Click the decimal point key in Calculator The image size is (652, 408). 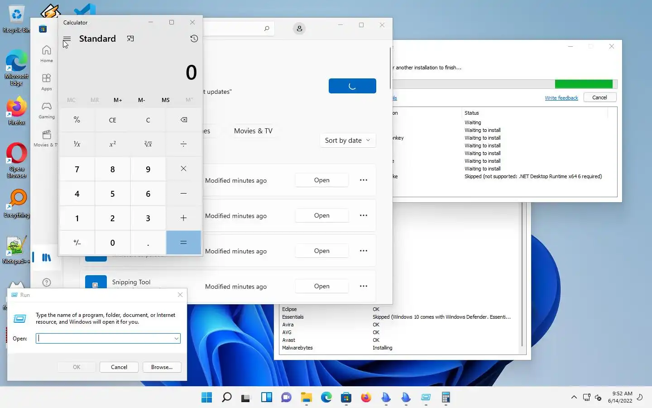148,243
